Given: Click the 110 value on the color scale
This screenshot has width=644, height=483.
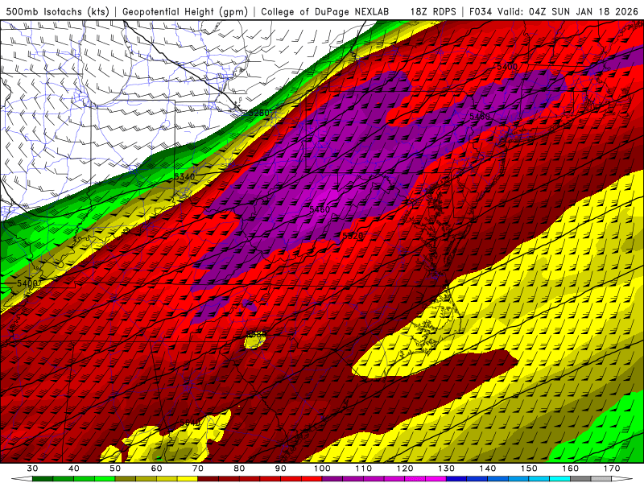Looking at the screenshot, I should pyautogui.click(x=364, y=469).
